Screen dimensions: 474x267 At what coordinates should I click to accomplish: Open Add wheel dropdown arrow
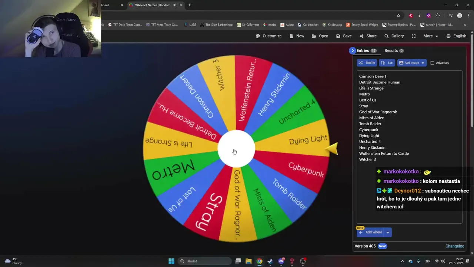coord(388,233)
